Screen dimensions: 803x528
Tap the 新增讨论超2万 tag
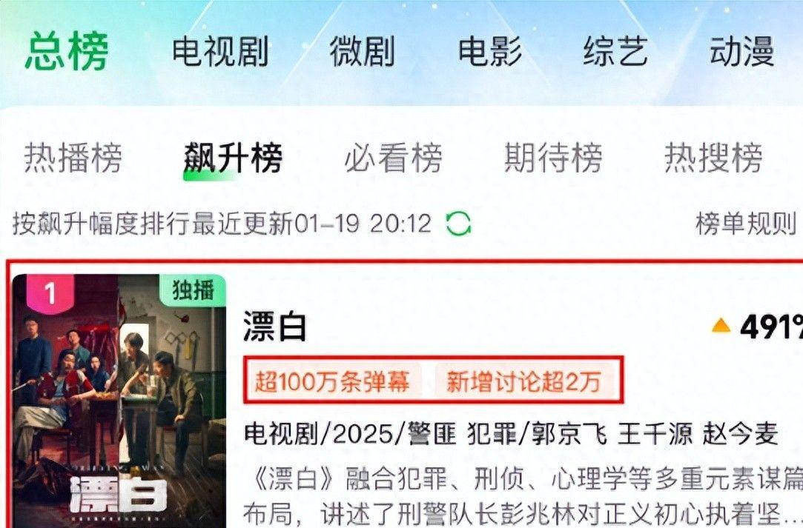pos(523,381)
